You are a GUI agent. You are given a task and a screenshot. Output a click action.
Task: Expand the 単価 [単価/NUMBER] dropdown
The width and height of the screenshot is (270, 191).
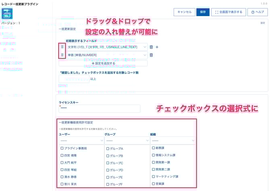pos(106,55)
